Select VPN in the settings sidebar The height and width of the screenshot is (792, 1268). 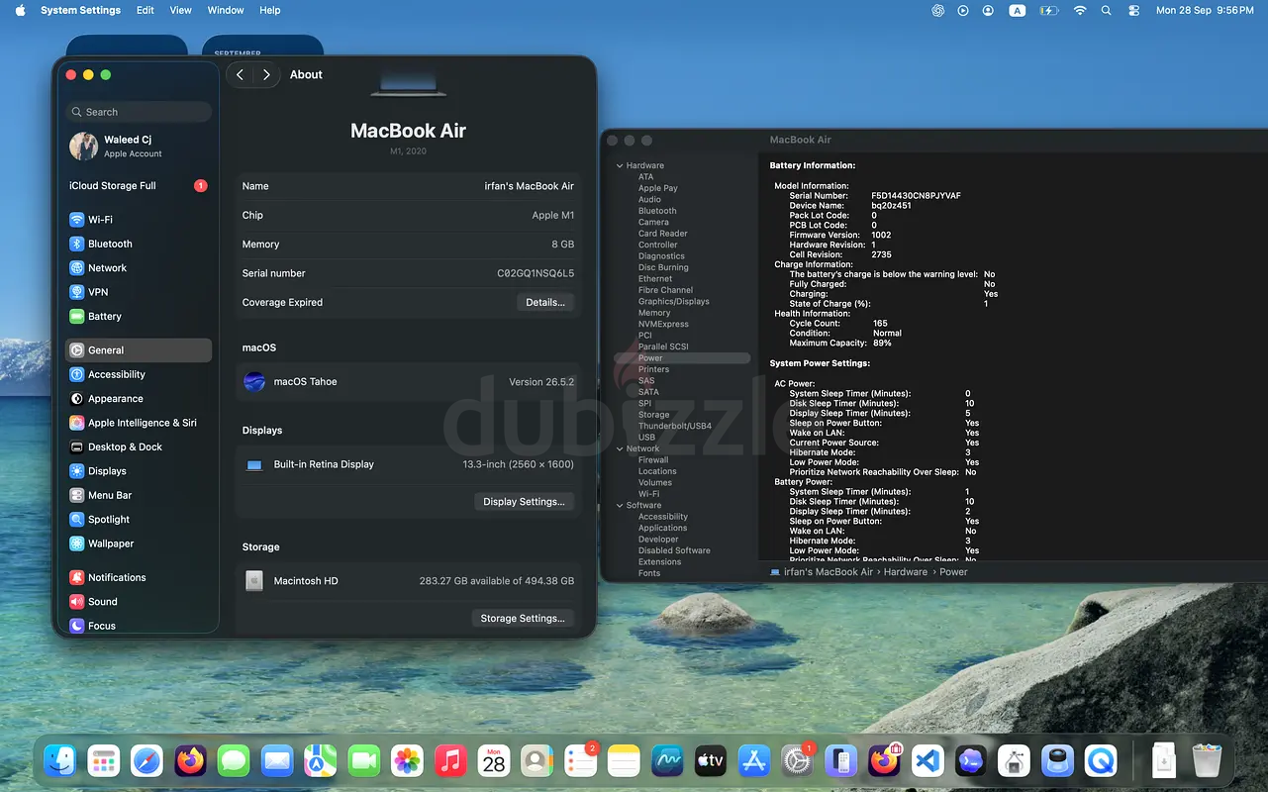139,292
